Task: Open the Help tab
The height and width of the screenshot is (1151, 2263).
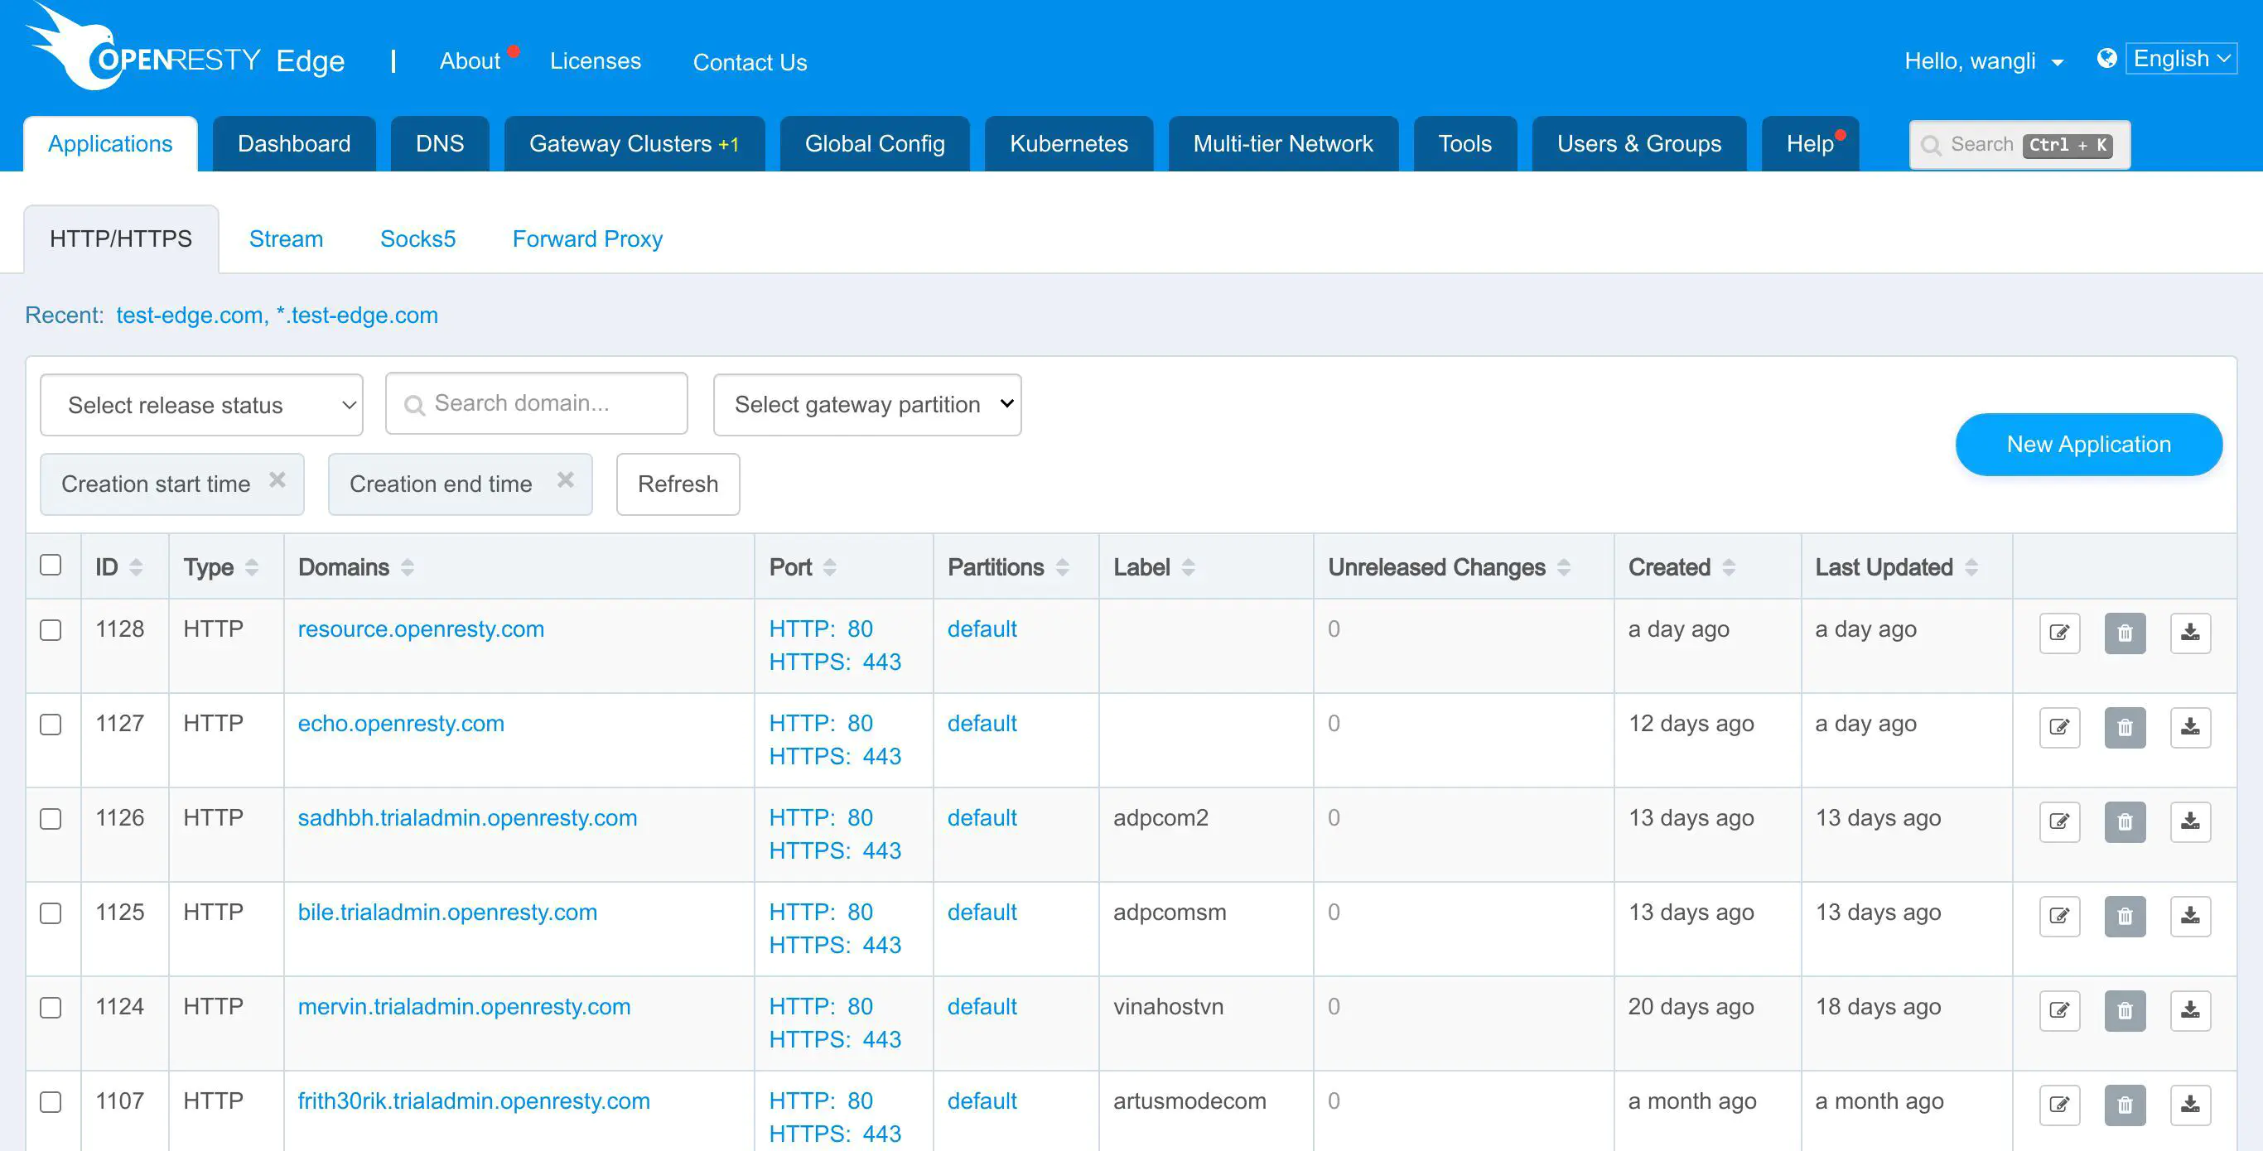Action: coord(1811,144)
